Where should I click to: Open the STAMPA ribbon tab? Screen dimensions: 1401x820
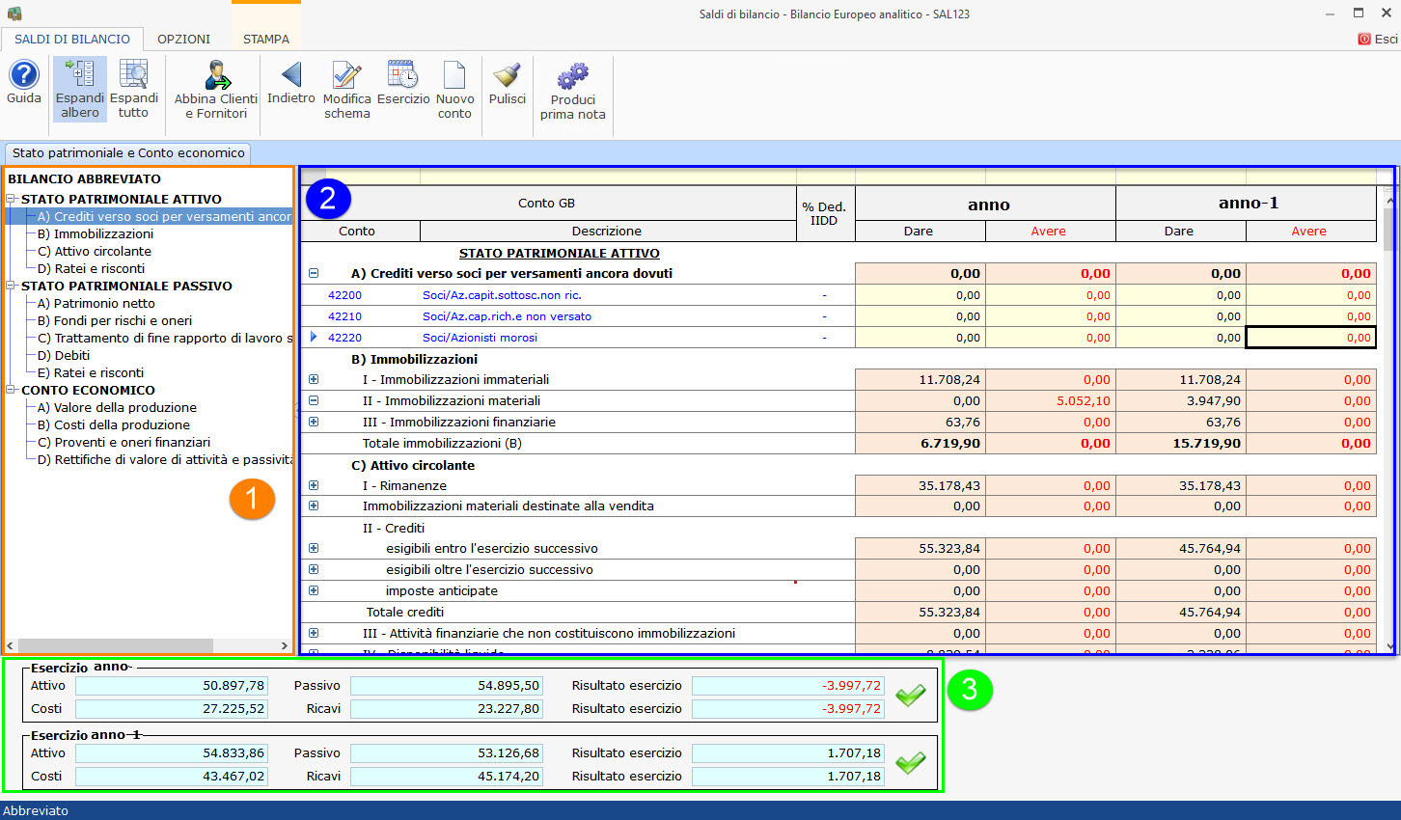(x=265, y=39)
